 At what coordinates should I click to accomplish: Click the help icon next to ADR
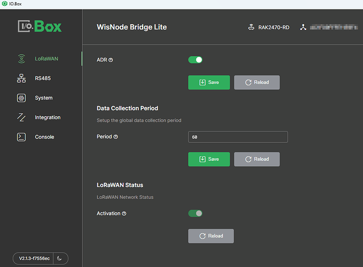point(111,60)
